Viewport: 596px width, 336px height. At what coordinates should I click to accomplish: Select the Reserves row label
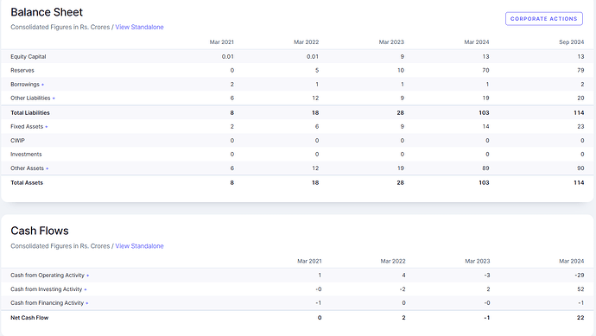click(22, 70)
